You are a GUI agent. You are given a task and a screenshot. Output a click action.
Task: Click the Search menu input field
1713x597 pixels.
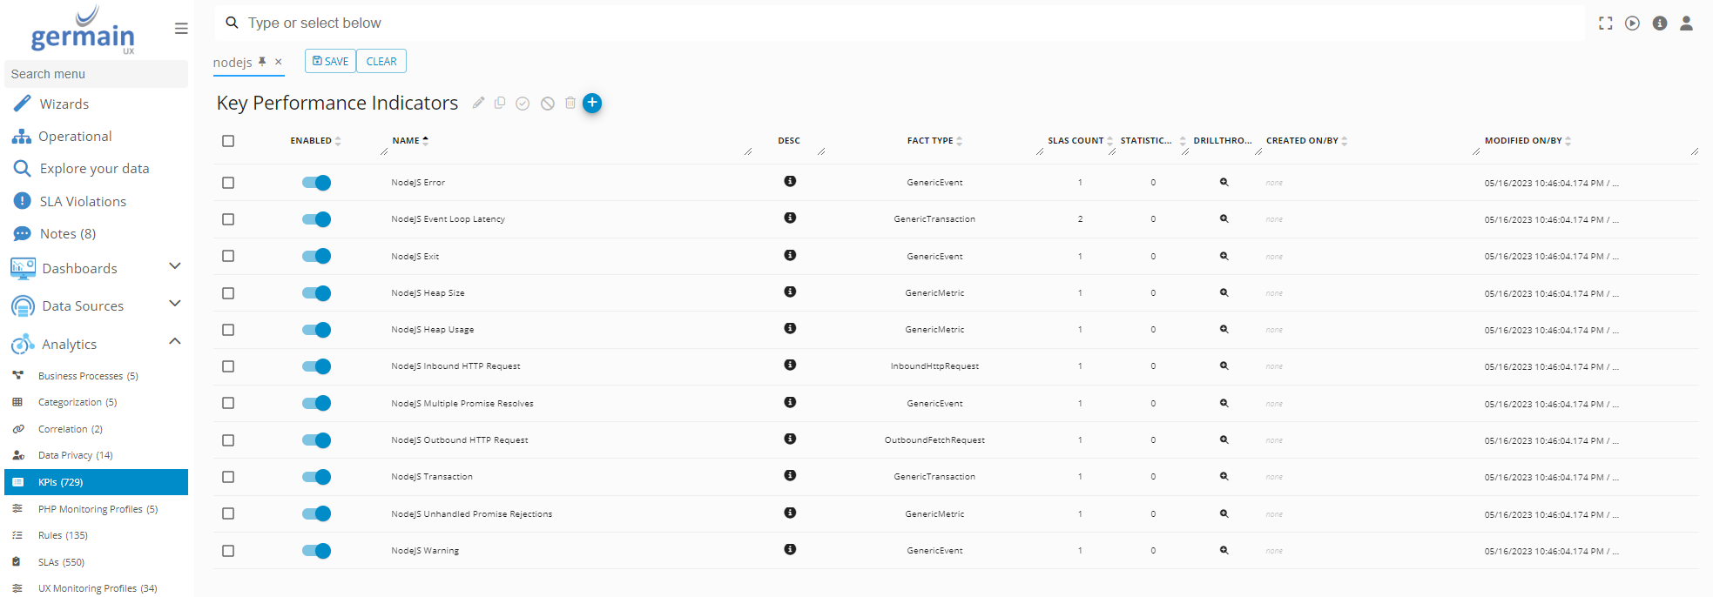coord(96,74)
